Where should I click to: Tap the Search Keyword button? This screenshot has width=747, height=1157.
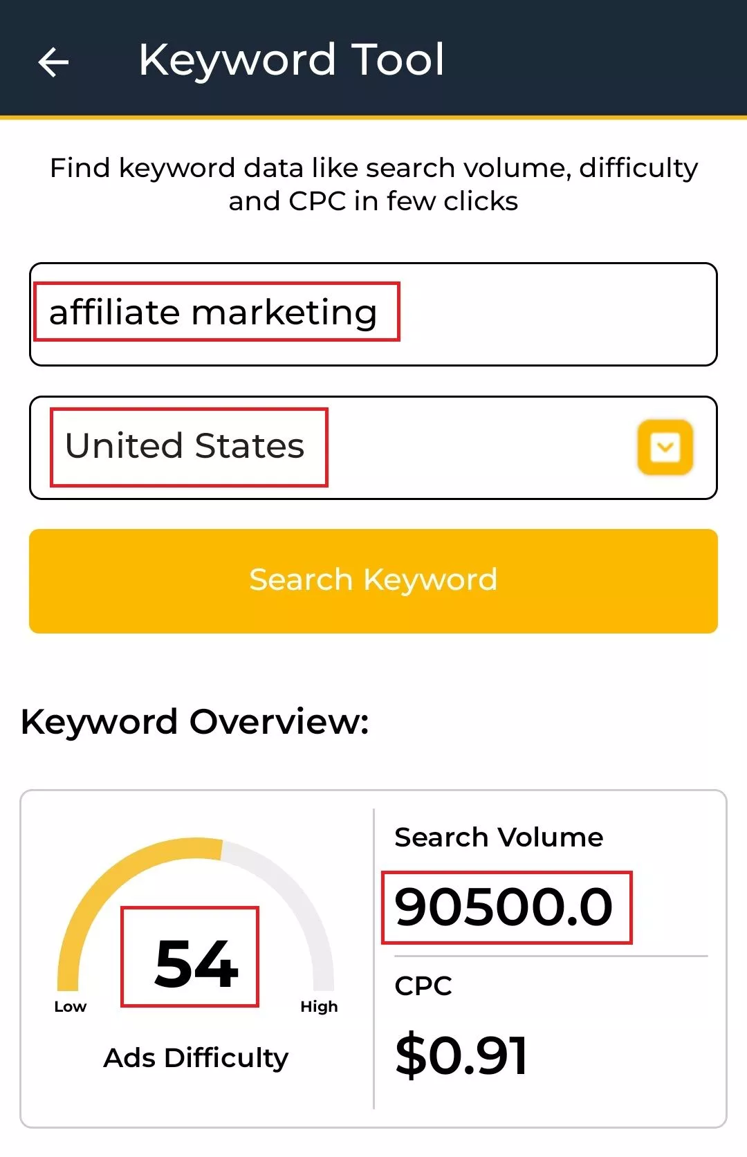[373, 581]
